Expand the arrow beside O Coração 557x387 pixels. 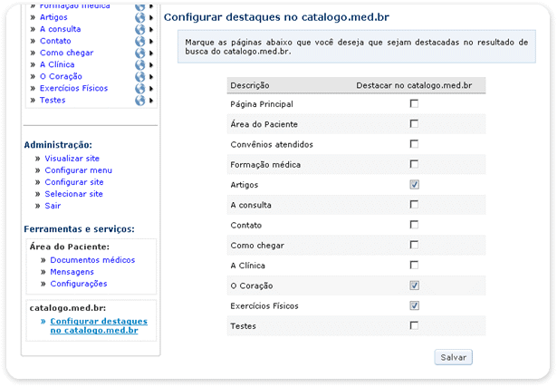[151, 76]
